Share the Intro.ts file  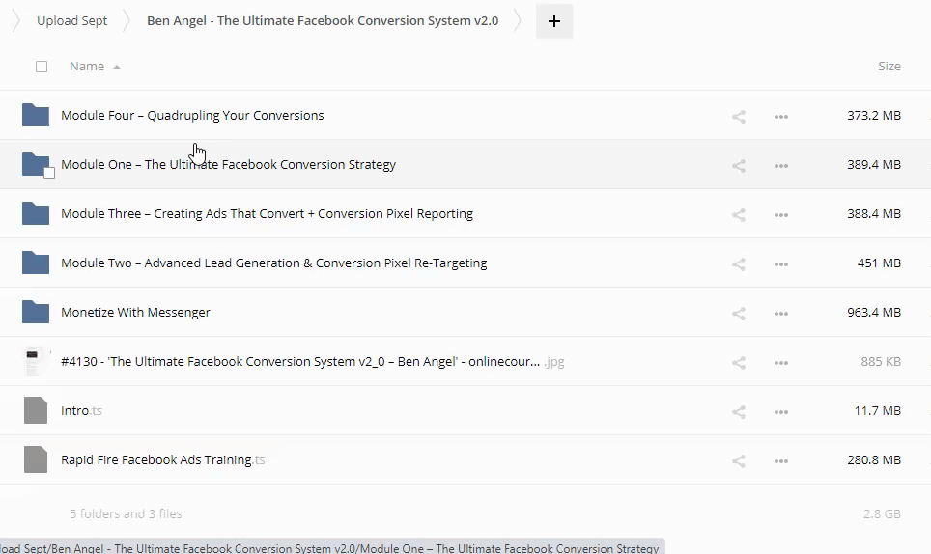pyautogui.click(x=739, y=412)
